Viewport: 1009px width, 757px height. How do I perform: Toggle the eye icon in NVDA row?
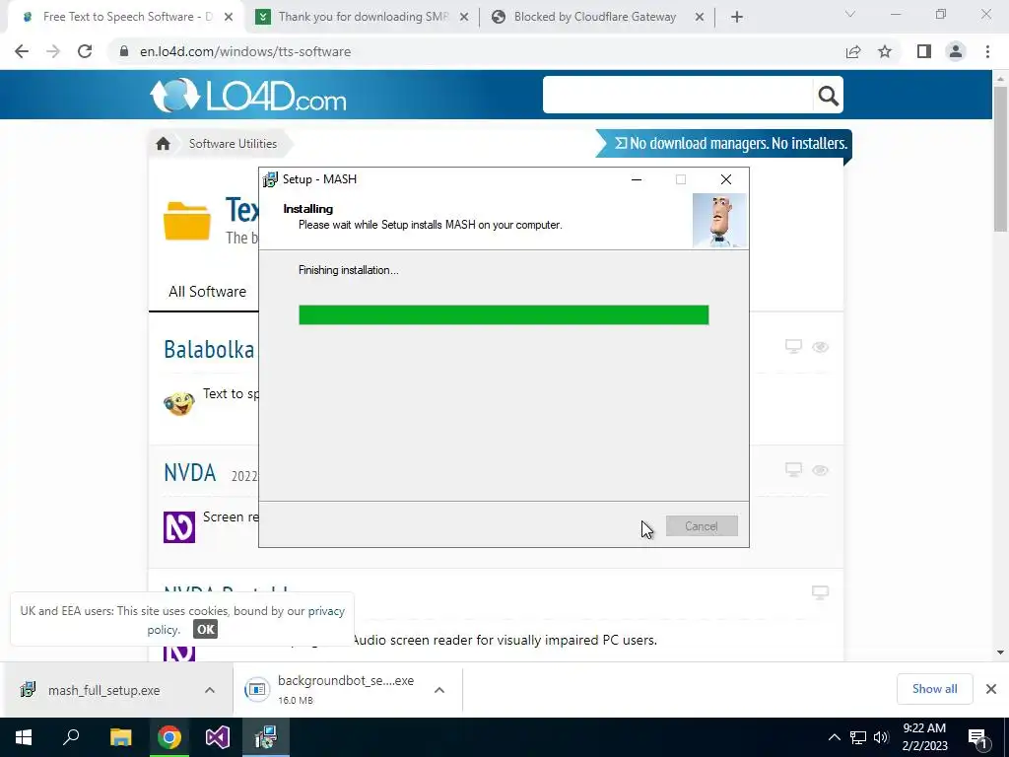(x=820, y=470)
